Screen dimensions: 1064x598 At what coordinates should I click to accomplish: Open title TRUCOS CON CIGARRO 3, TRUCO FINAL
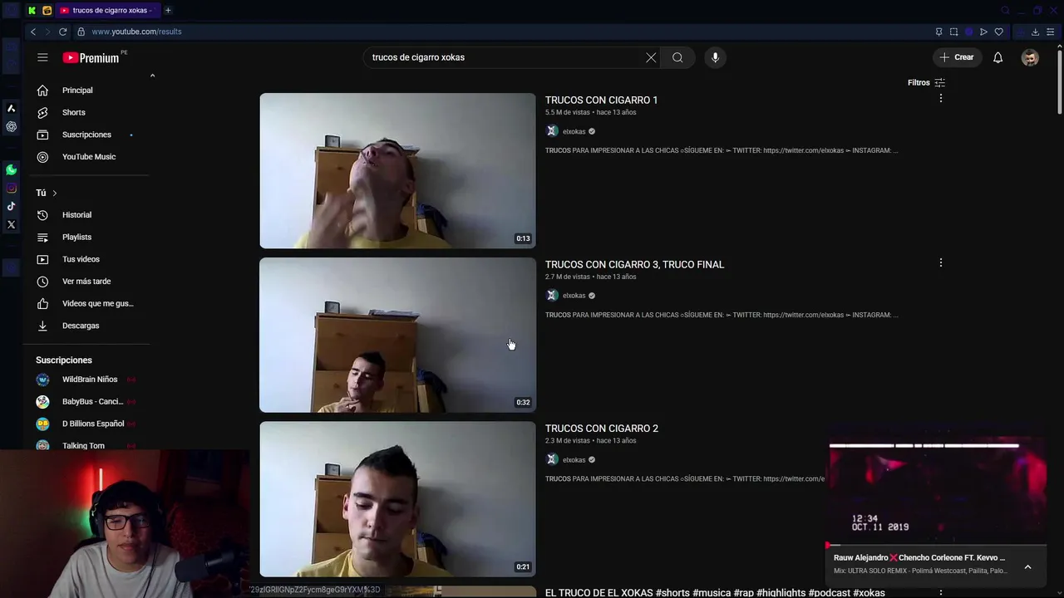click(634, 264)
